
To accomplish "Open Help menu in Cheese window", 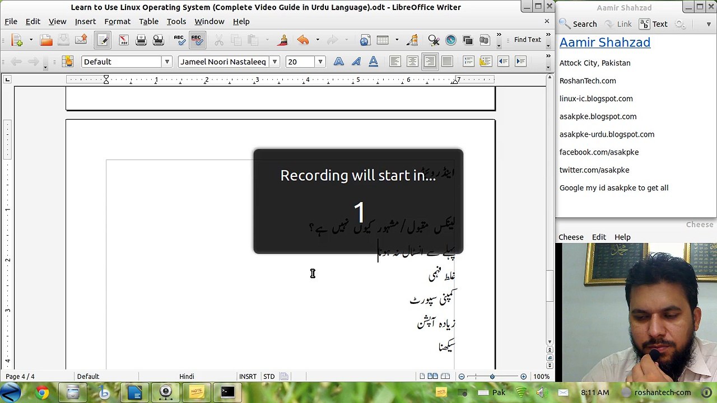I will tap(622, 237).
